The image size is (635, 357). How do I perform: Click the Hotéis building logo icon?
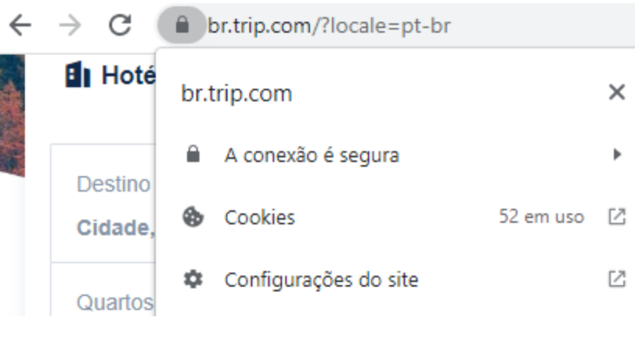pos(77,74)
